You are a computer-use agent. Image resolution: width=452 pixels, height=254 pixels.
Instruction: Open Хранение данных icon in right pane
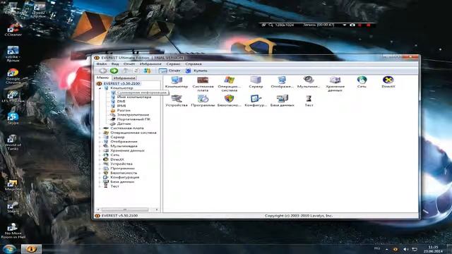point(335,83)
